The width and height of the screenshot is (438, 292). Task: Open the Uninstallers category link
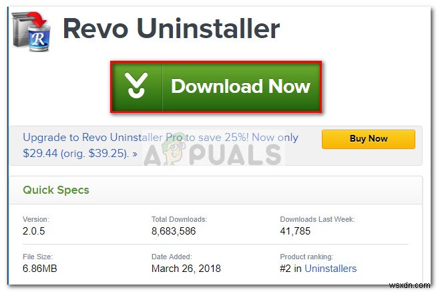[331, 269]
